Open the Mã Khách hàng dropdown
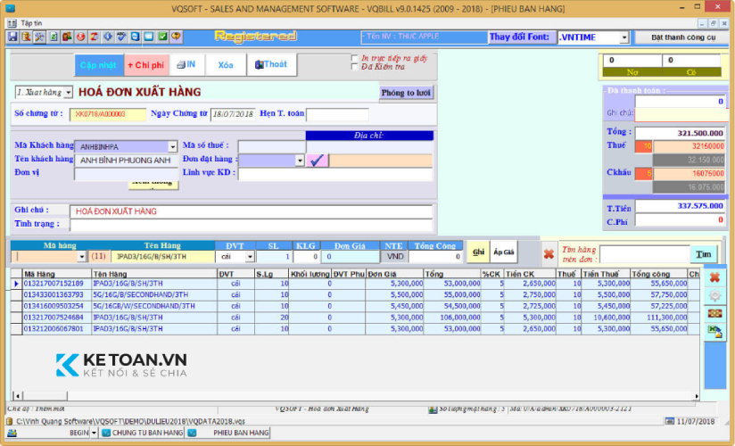This screenshot has width=735, height=446. point(172,146)
